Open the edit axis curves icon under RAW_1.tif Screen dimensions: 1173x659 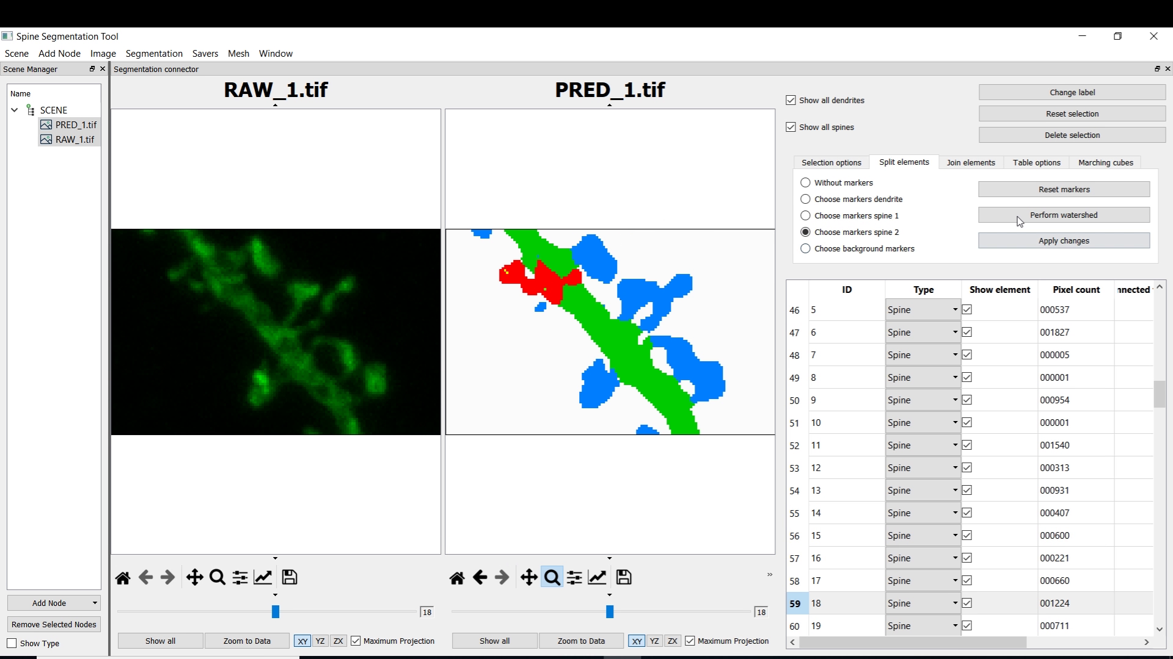point(263,578)
